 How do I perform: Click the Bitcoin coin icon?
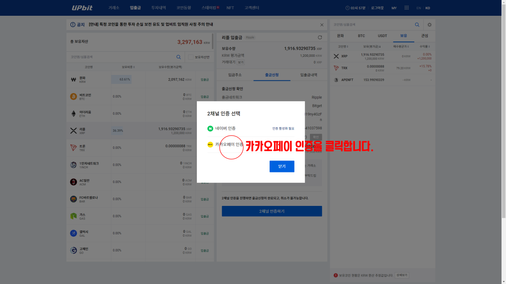pos(73,96)
